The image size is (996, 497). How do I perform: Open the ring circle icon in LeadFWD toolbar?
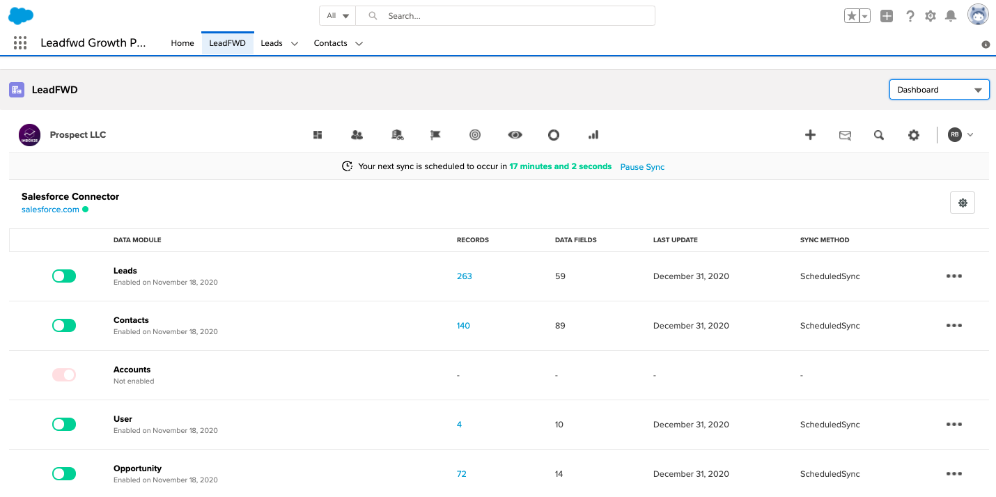point(554,135)
